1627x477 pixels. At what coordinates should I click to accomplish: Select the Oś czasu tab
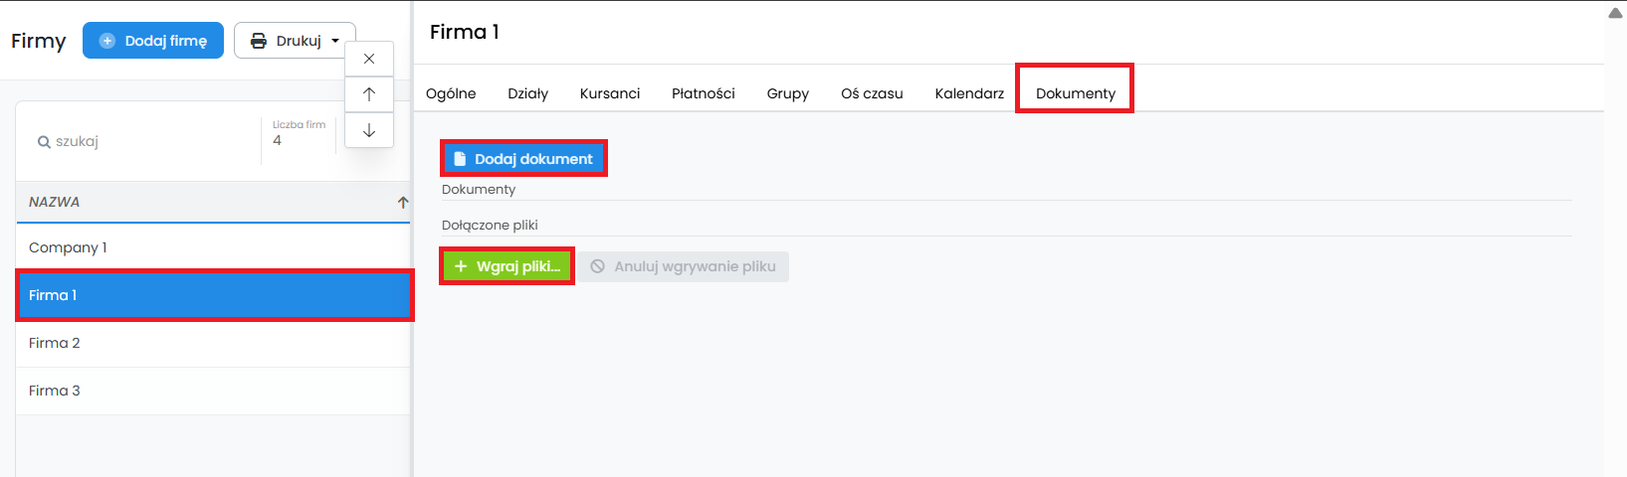click(872, 93)
